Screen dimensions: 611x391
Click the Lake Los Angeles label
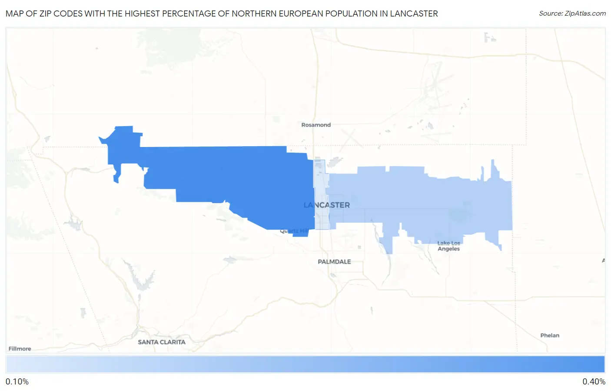tap(449, 246)
